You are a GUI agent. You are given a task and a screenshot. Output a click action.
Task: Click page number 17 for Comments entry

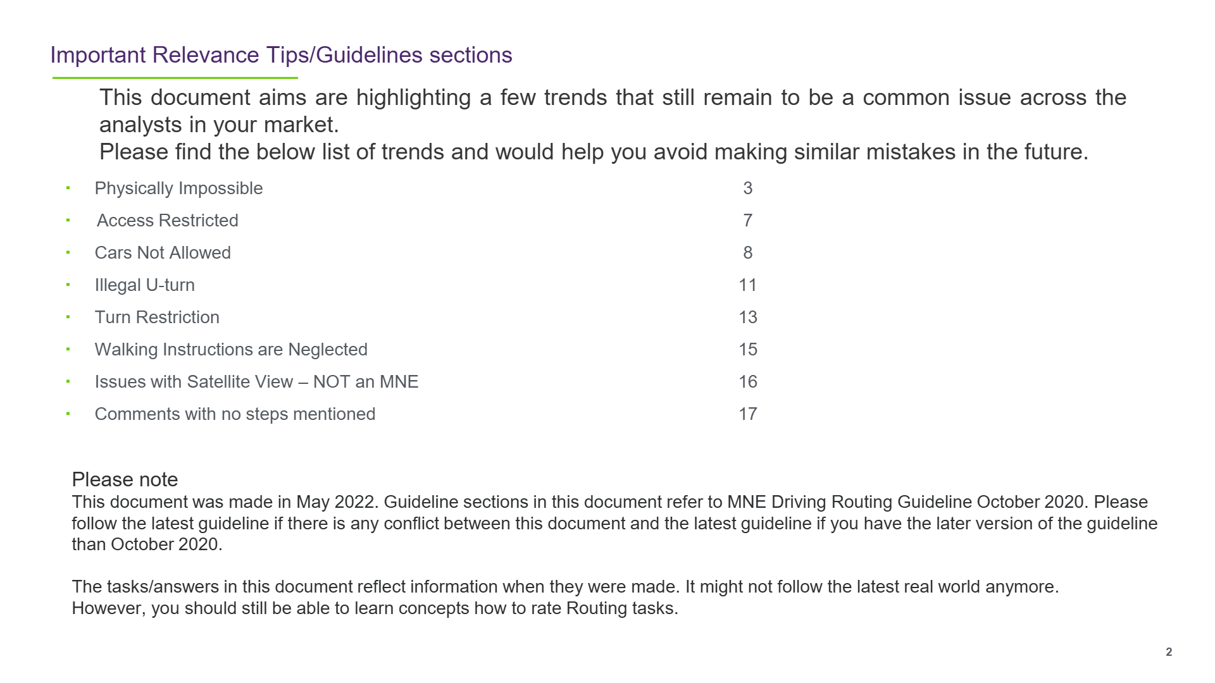[748, 414]
